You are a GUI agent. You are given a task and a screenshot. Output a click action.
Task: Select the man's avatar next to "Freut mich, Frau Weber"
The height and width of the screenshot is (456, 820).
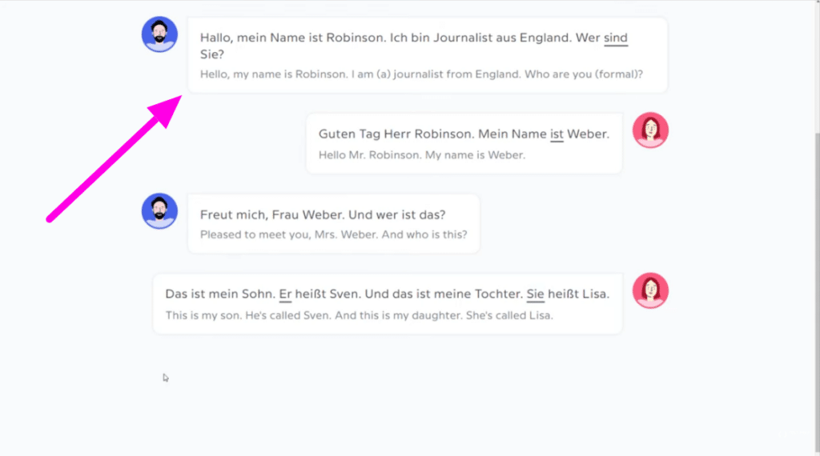(159, 211)
